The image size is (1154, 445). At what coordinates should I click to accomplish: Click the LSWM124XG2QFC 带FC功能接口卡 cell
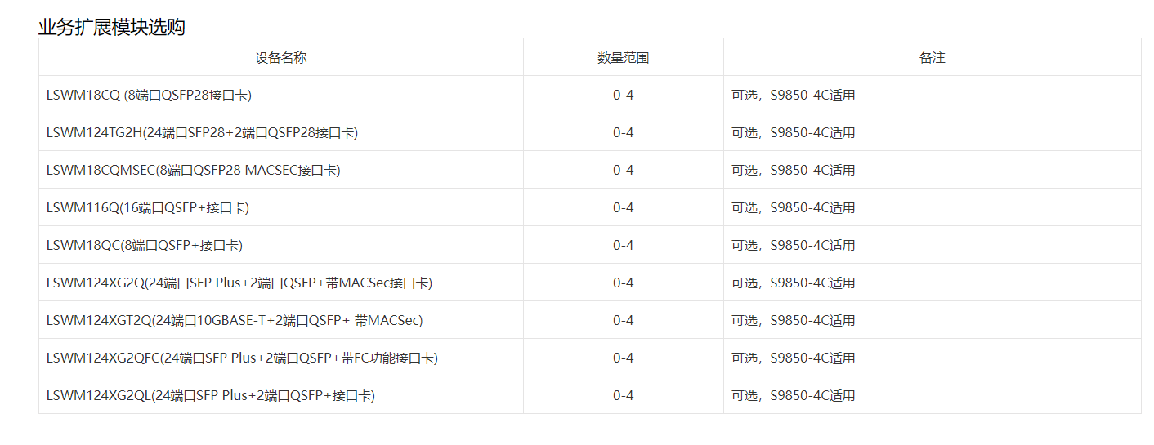tap(242, 358)
